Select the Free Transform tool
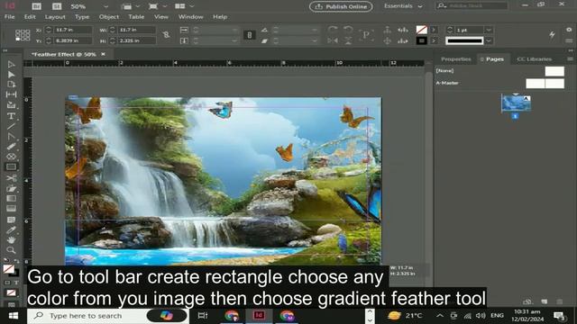This screenshot has height=324, width=577. (x=11, y=188)
